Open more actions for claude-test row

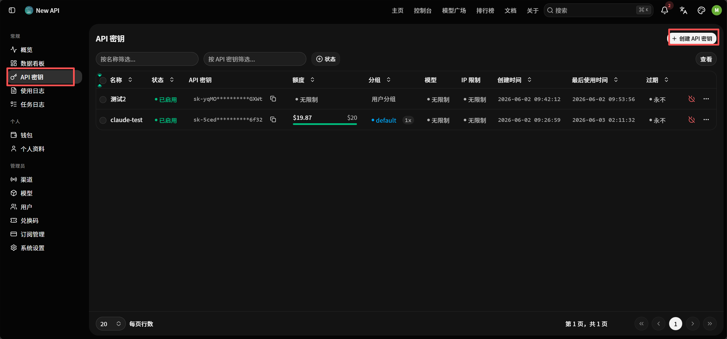[x=706, y=120]
